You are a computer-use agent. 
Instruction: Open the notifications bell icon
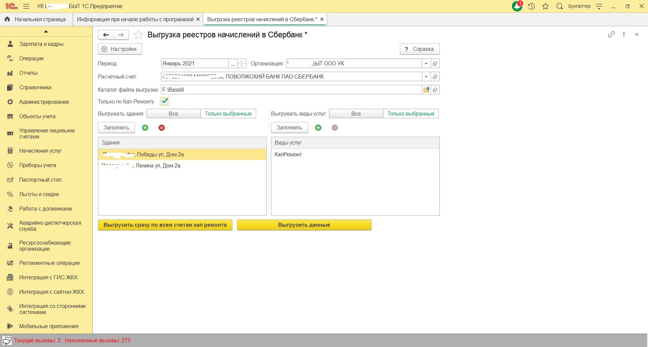517,6
